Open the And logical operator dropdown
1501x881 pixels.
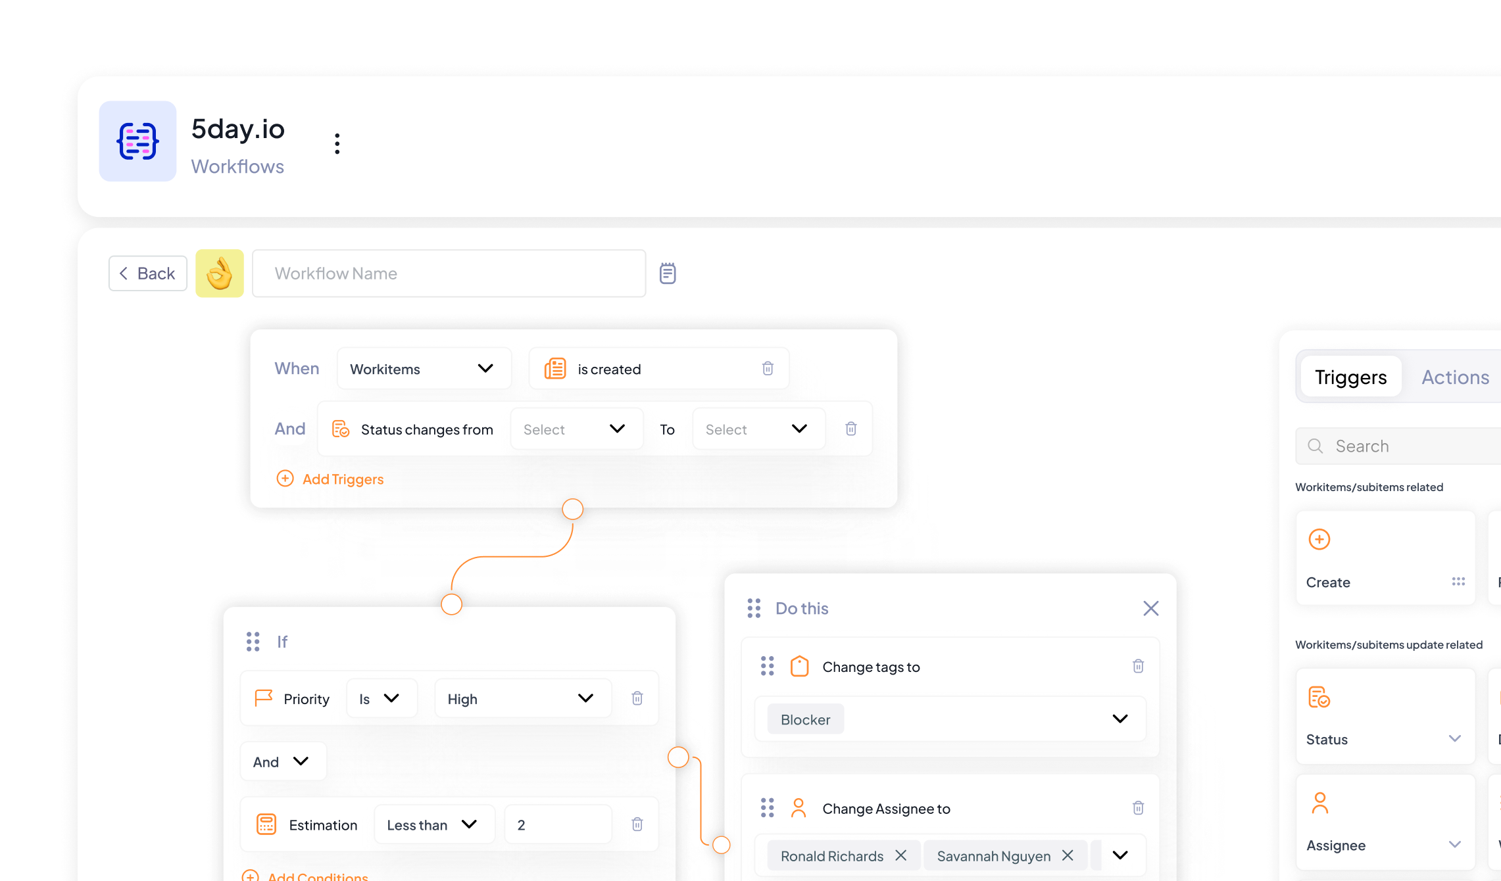point(283,762)
